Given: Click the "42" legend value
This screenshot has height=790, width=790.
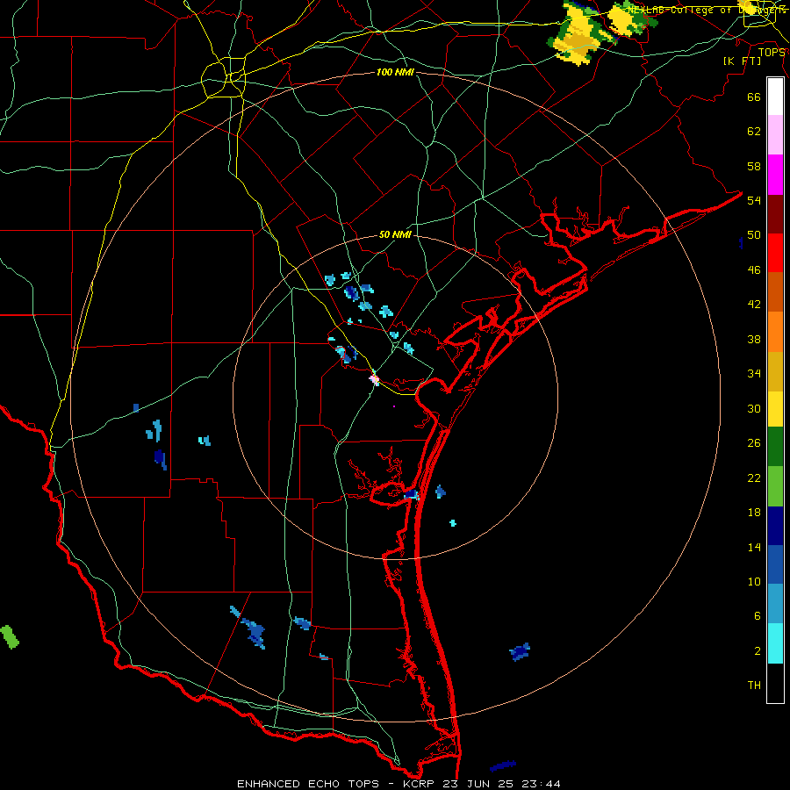Looking at the screenshot, I should pyautogui.click(x=754, y=305).
